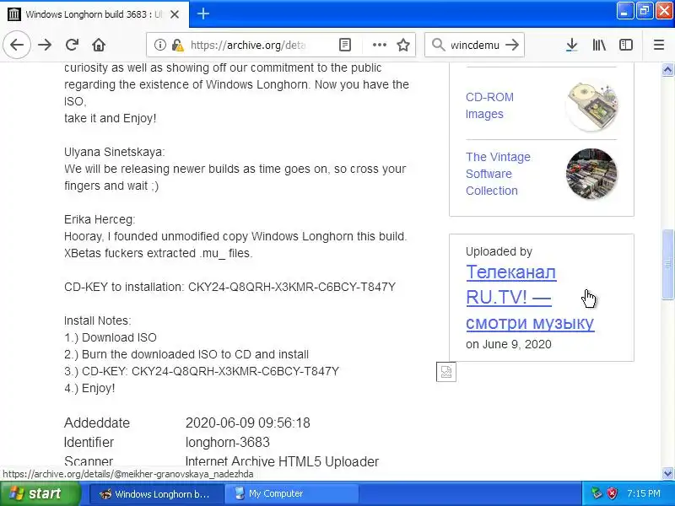
Task: Submit the wincdemu search with arrow
Action: [512, 45]
